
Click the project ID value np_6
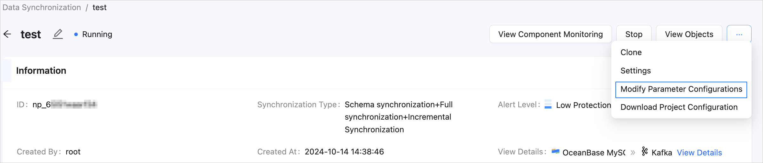click(x=65, y=104)
